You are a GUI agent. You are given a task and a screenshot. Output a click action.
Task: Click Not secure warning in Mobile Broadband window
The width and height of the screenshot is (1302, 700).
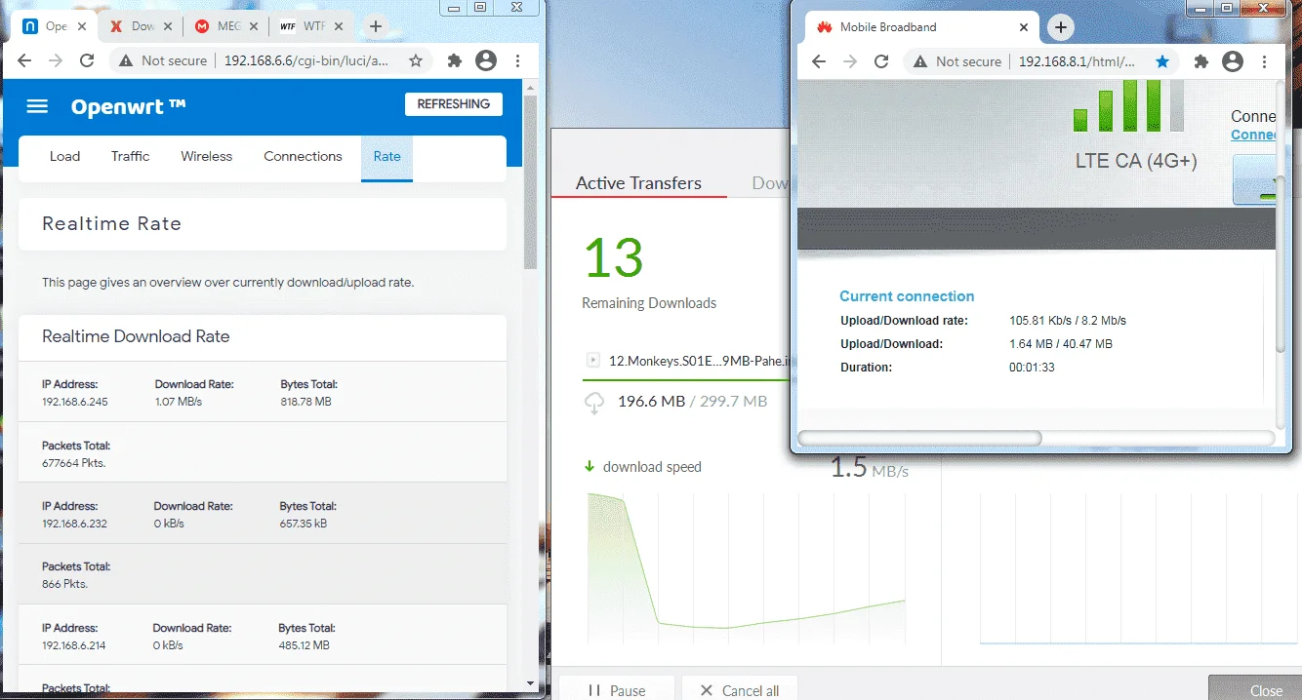pos(956,61)
